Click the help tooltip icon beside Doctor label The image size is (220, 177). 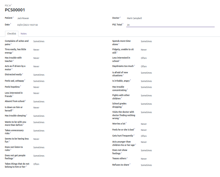tap(120, 17)
